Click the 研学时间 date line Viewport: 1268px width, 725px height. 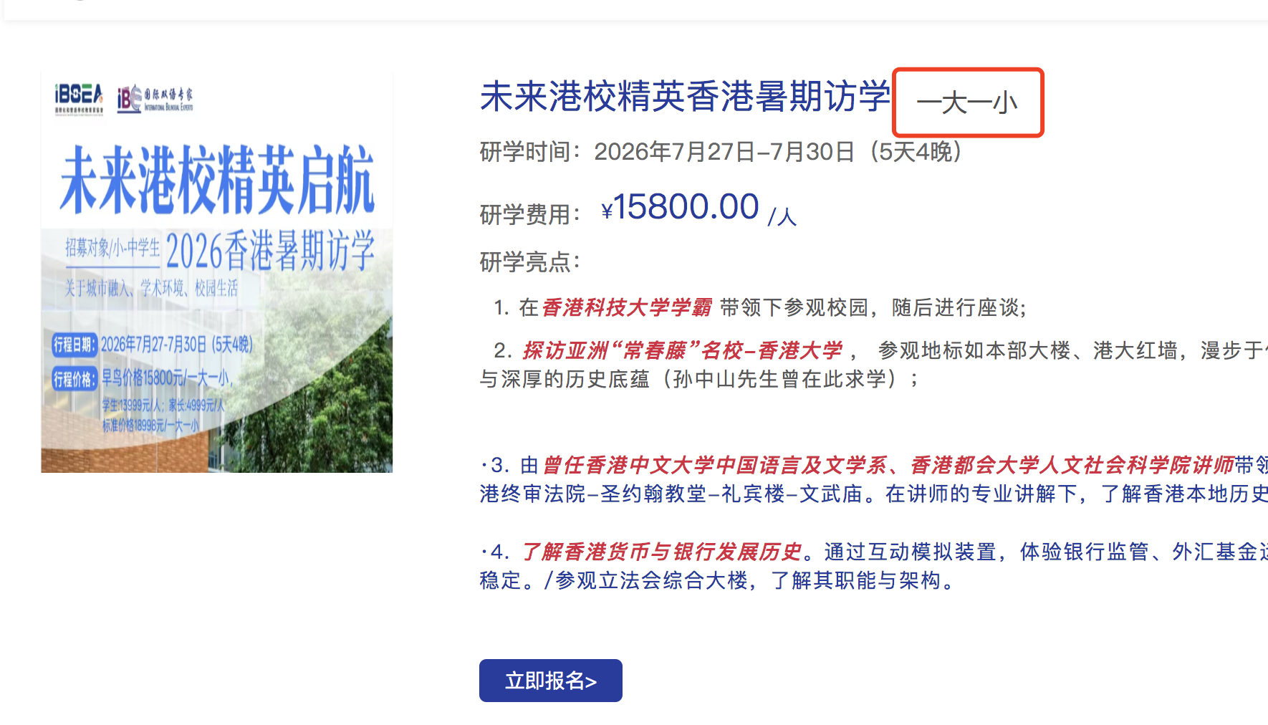point(721,152)
